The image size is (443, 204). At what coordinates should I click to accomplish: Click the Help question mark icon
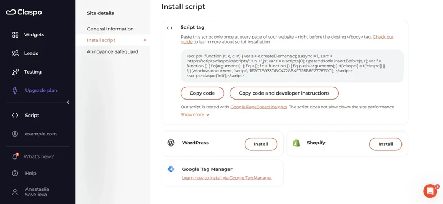[15, 173]
